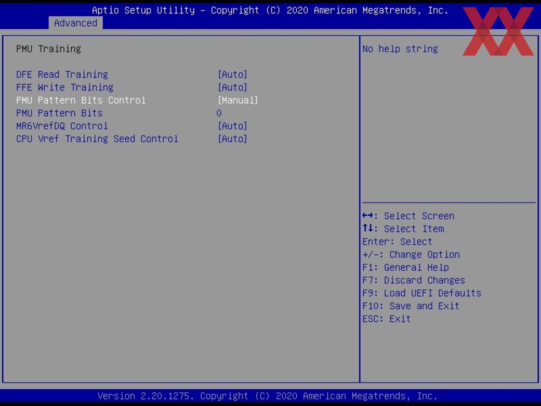The height and width of the screenshot is (406, 541).
Task: Select CPU Vref Training Seed Control setting
Action: click(97, 139)
